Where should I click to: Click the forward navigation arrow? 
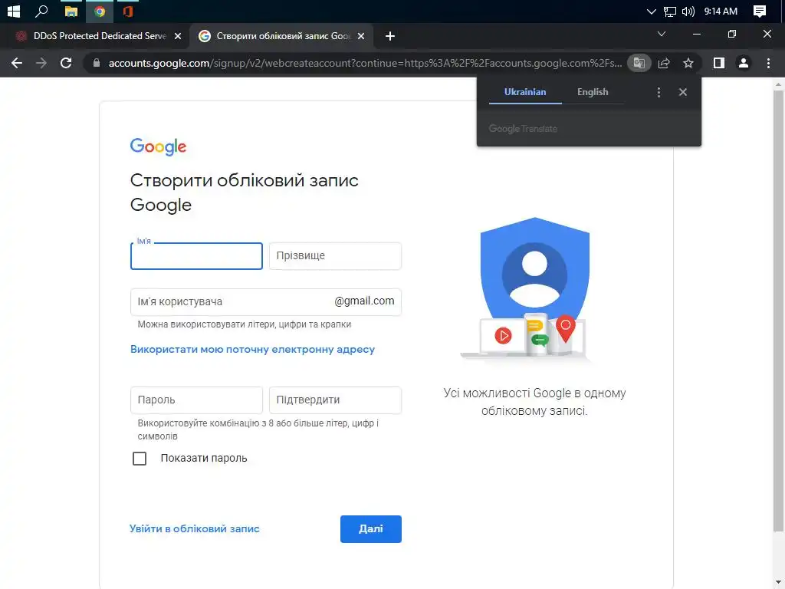[41, 63]
